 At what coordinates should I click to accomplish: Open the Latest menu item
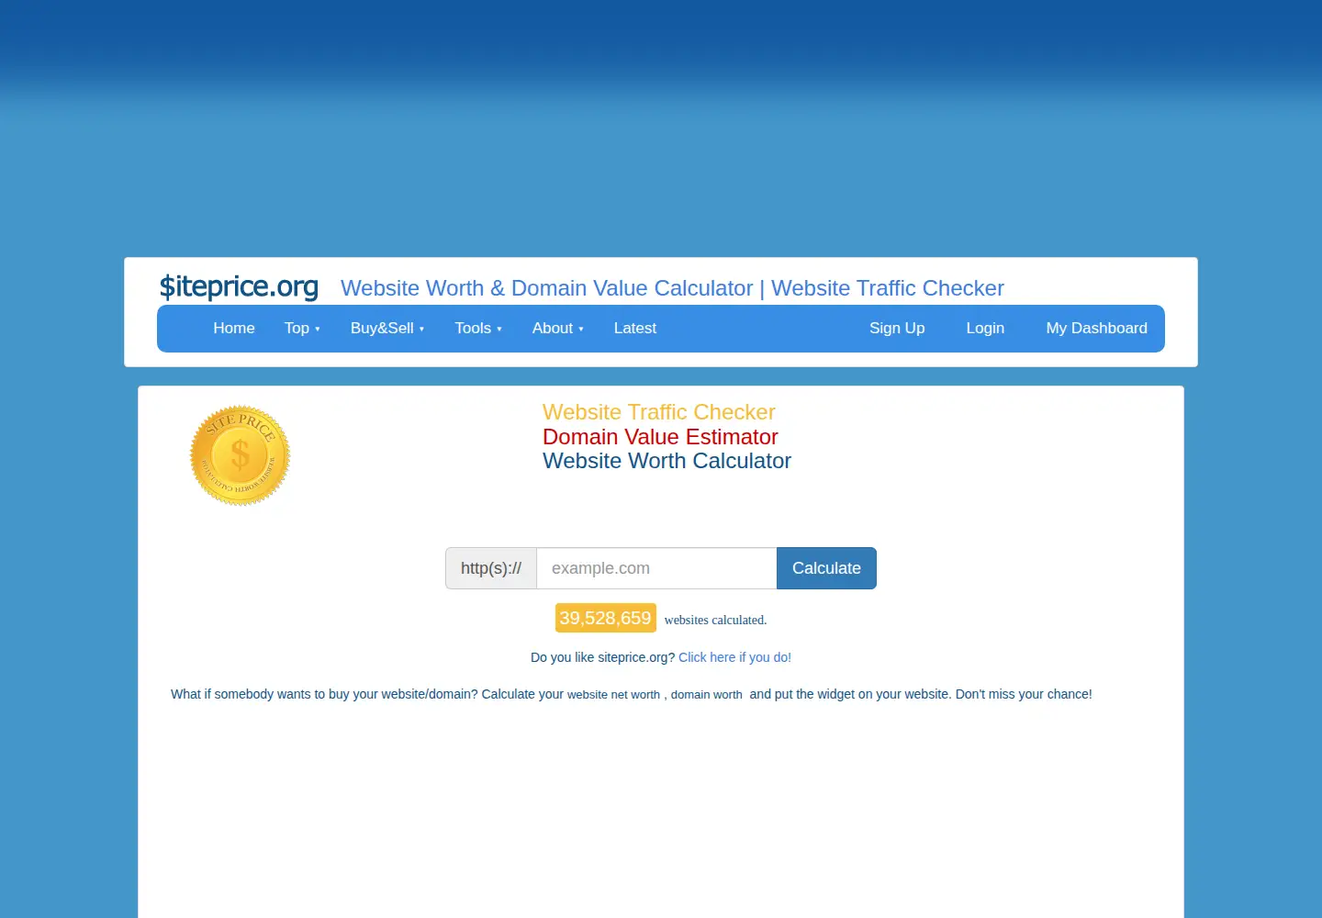635,328
